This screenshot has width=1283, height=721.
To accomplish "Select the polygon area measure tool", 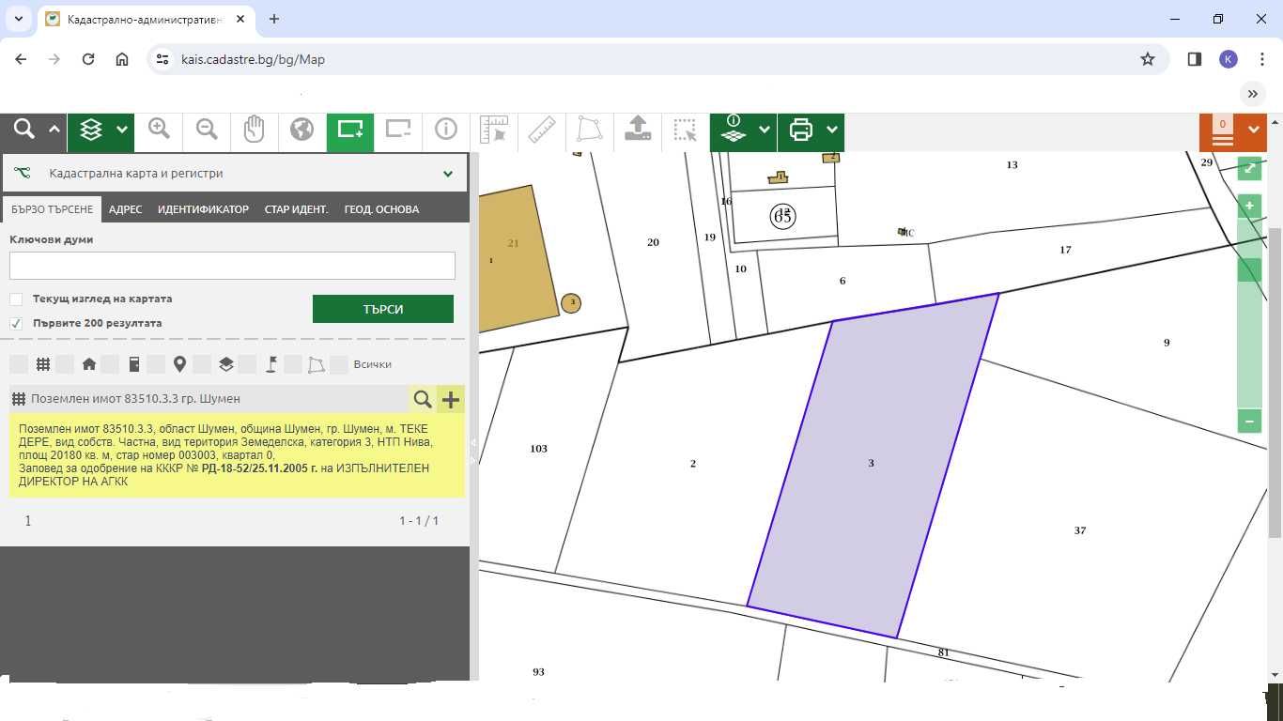I will click(x=590, y=130).
